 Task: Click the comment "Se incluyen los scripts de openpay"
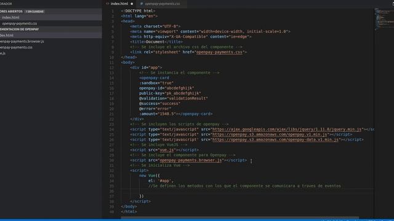tap(179, 124)
